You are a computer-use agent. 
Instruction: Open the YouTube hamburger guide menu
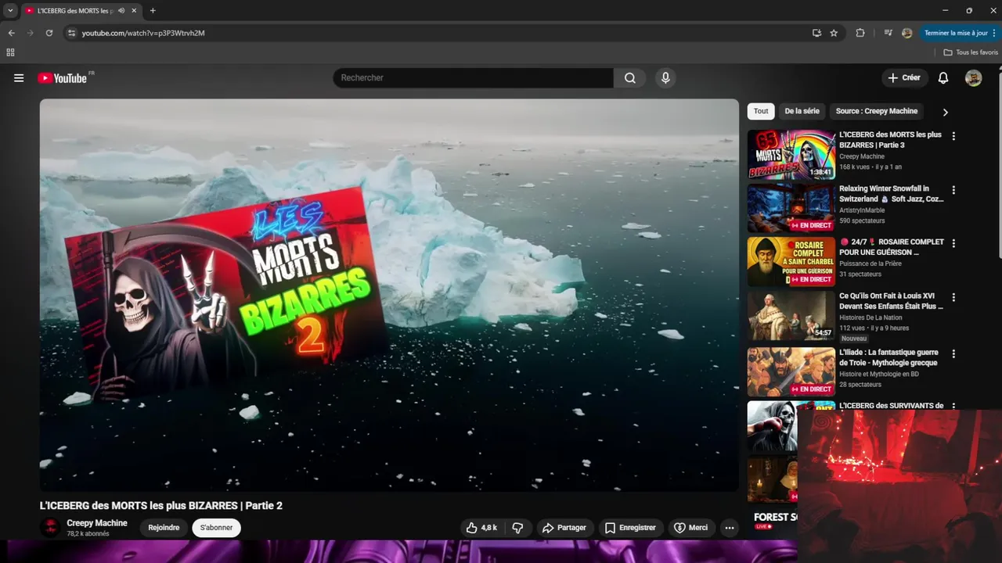click(19, 78)
